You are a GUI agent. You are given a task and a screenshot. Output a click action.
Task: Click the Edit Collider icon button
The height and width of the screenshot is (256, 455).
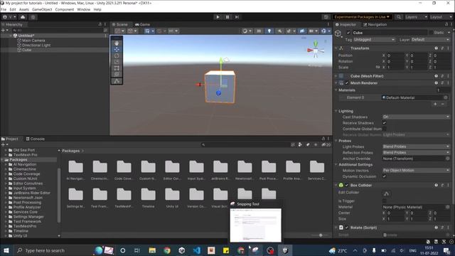[386, 193]
